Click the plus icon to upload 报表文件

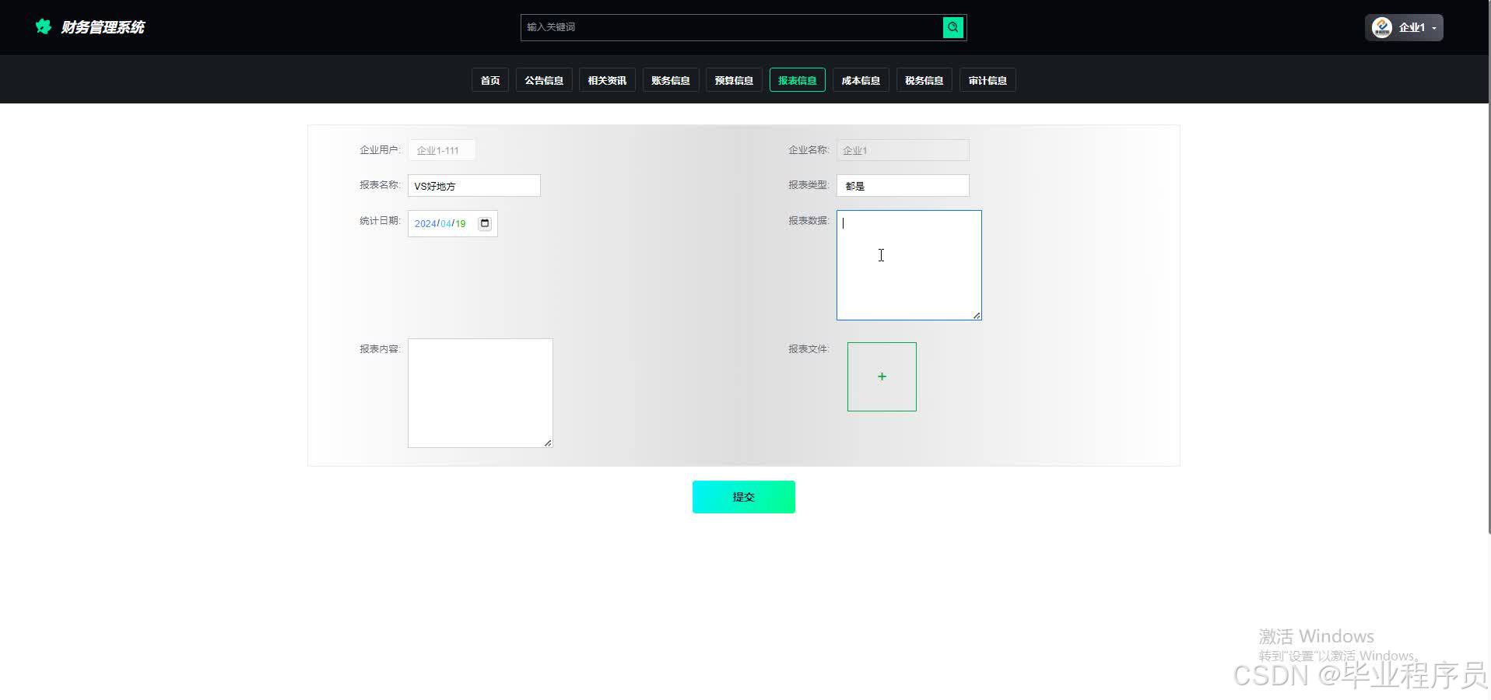[882, 376]
